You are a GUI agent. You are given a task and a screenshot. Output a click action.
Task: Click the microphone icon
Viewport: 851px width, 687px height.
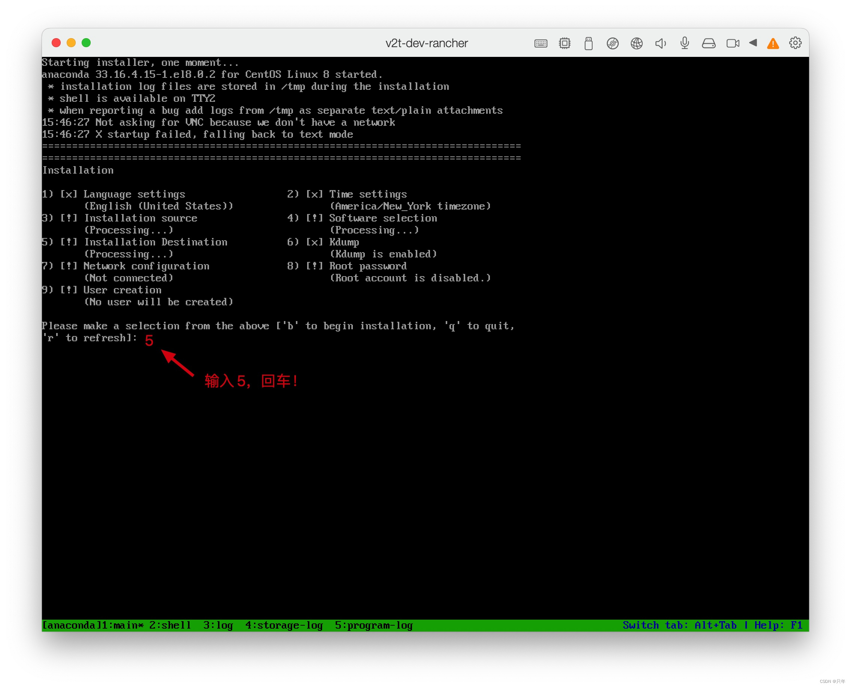click(685, 43)
